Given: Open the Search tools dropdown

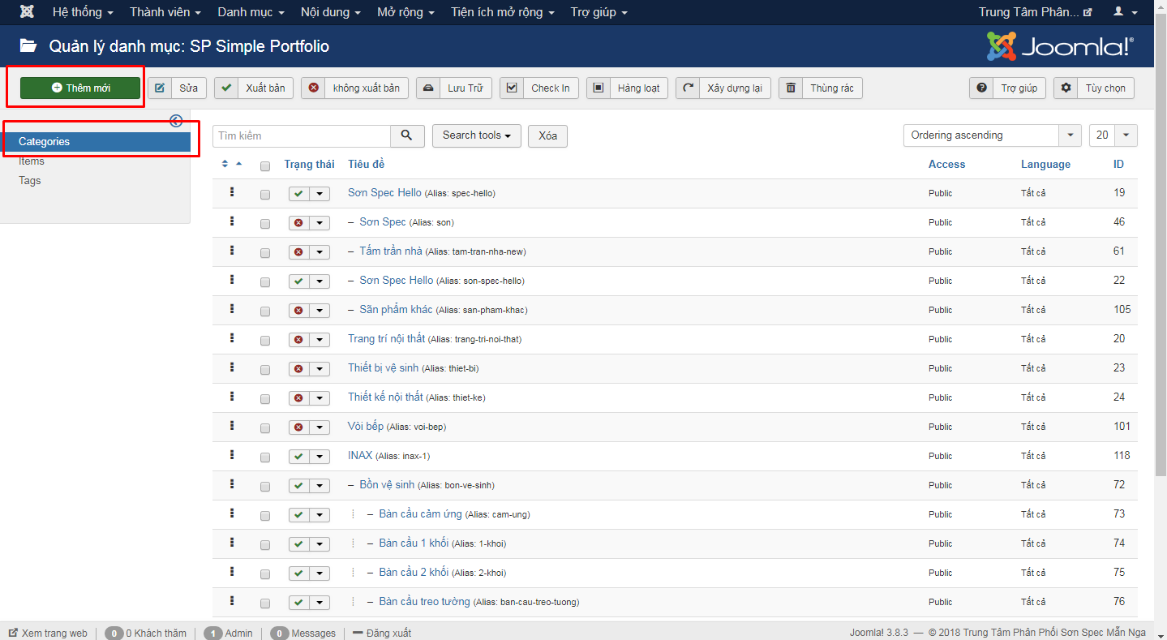Looking at the screenshot, I should click(476, 135).
